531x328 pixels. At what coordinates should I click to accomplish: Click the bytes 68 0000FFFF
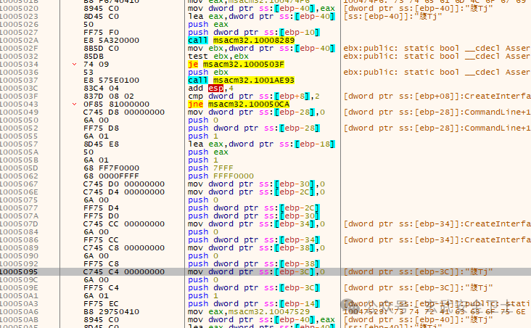pyautogui.click(x=111, y=176)
